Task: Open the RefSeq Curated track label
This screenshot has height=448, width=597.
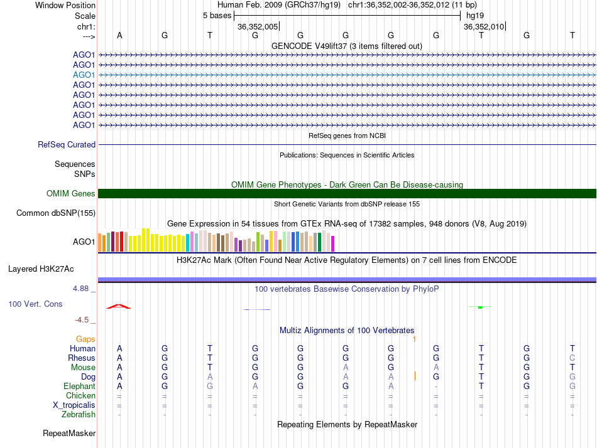Action: pos(67,144)
